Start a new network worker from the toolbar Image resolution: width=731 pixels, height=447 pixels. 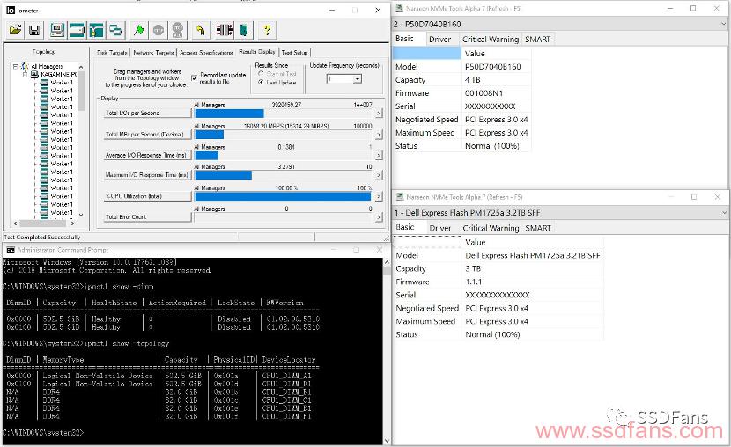pyautogui.click(x=96, y=30)
